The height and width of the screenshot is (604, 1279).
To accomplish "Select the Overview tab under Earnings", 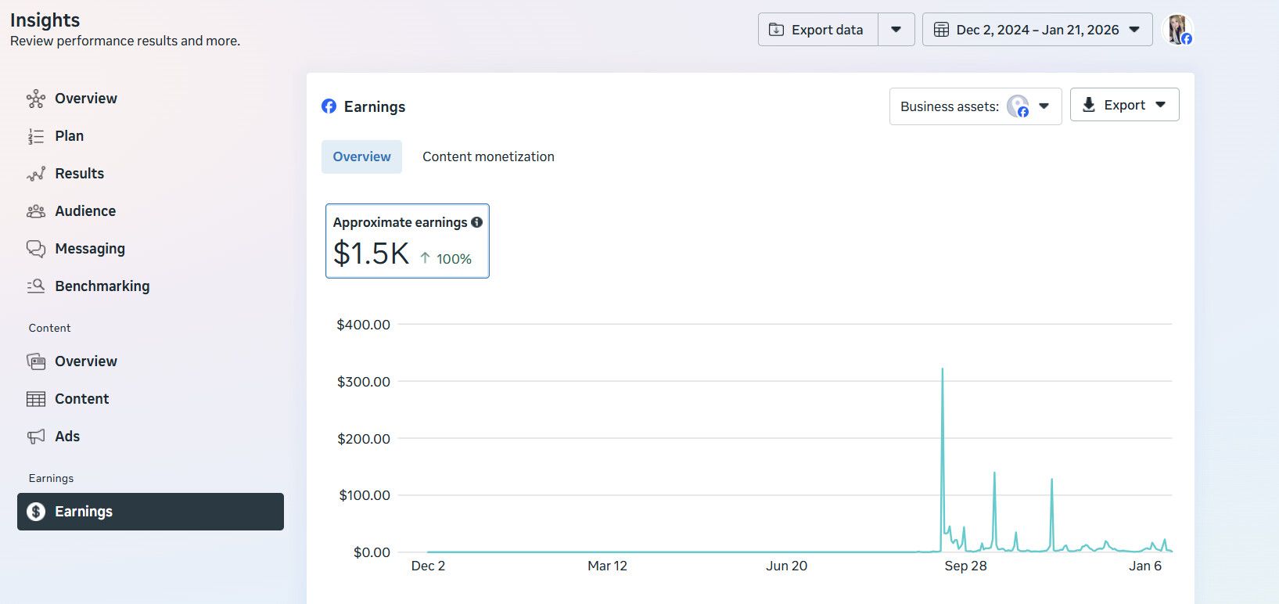I will pyautogui.click(x=361, y=156).
